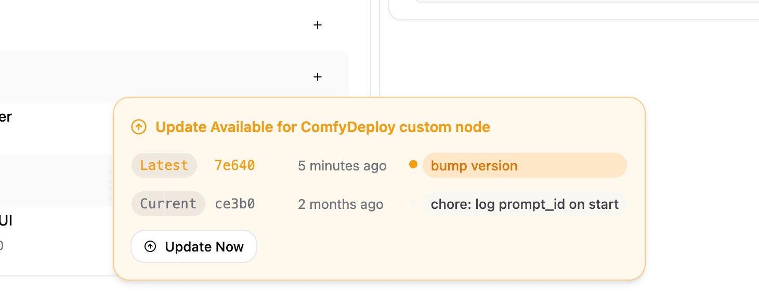Image resolution: width=759 pixels, height=291 pixels.
Task: Click the Update Available for ComfyDeploy heading
Action: point(322,127)
